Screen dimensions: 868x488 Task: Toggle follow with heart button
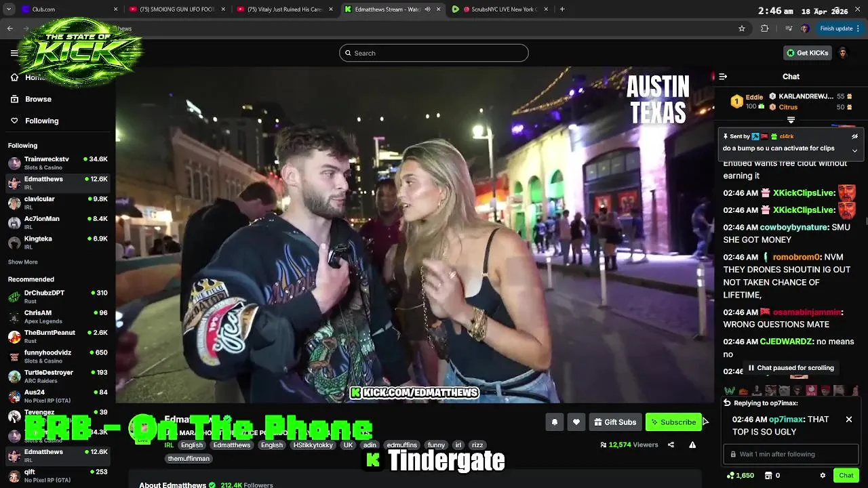point(576,422)
